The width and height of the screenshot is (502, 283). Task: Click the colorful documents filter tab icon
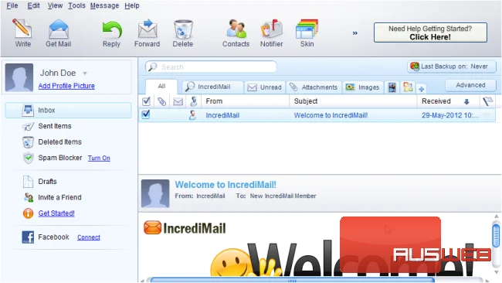point(408,87)
